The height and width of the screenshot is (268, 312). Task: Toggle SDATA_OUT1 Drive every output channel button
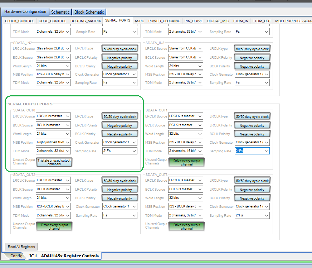tap(187, 162)
